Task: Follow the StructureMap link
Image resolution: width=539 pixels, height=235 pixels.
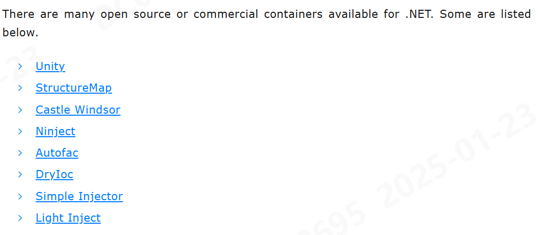Action: [x=73, y=88]
